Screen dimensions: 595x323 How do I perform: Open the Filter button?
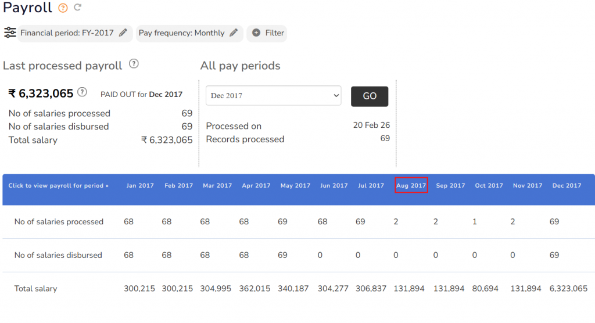click(267, 33)
